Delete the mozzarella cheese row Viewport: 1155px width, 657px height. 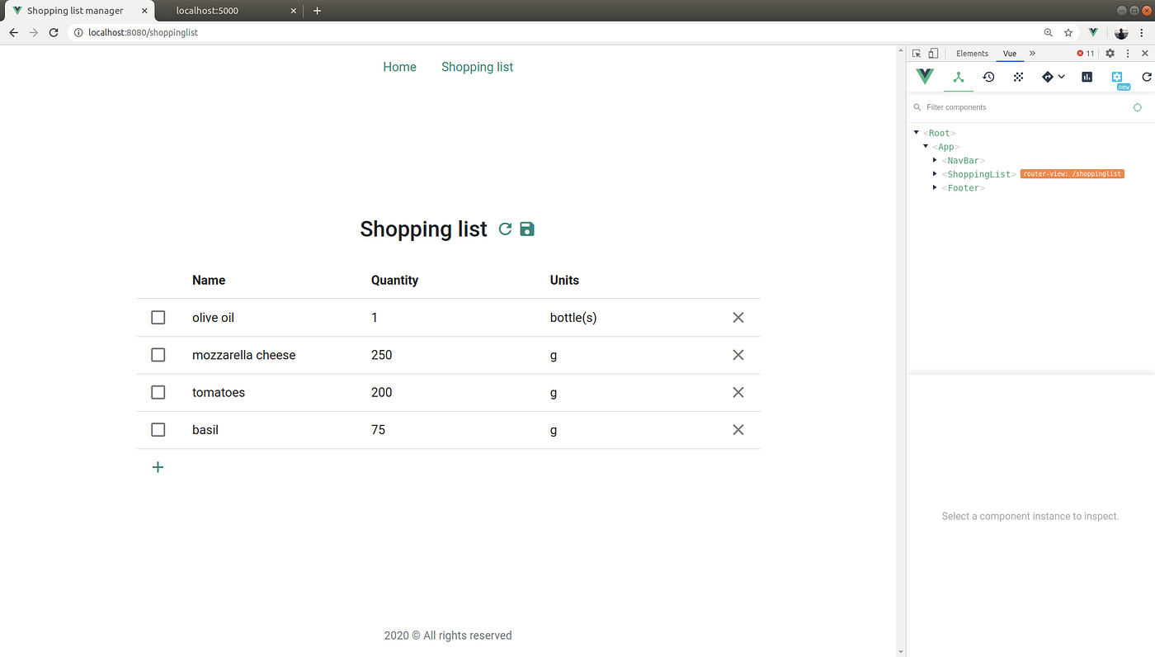click(738, 355)
